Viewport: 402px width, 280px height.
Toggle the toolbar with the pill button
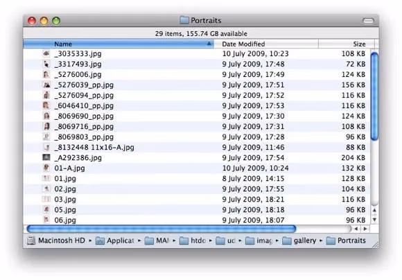coord(369,21)
